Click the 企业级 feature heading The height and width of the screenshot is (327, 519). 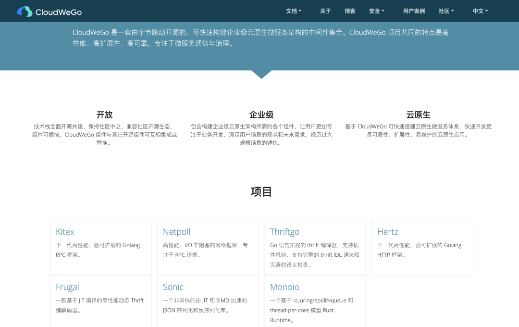(x=261, y=114)
